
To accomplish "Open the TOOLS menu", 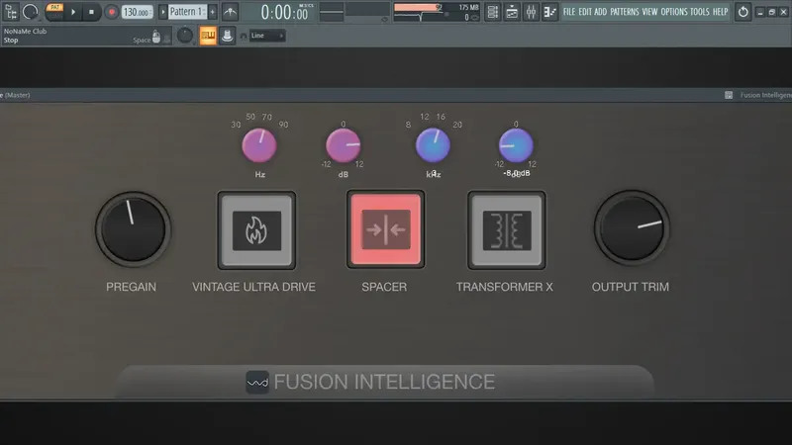I will coord(700,12).
